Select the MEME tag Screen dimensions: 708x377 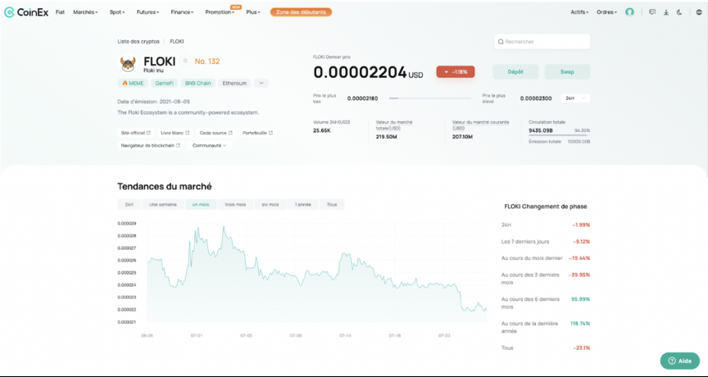(x=133, y=83)
